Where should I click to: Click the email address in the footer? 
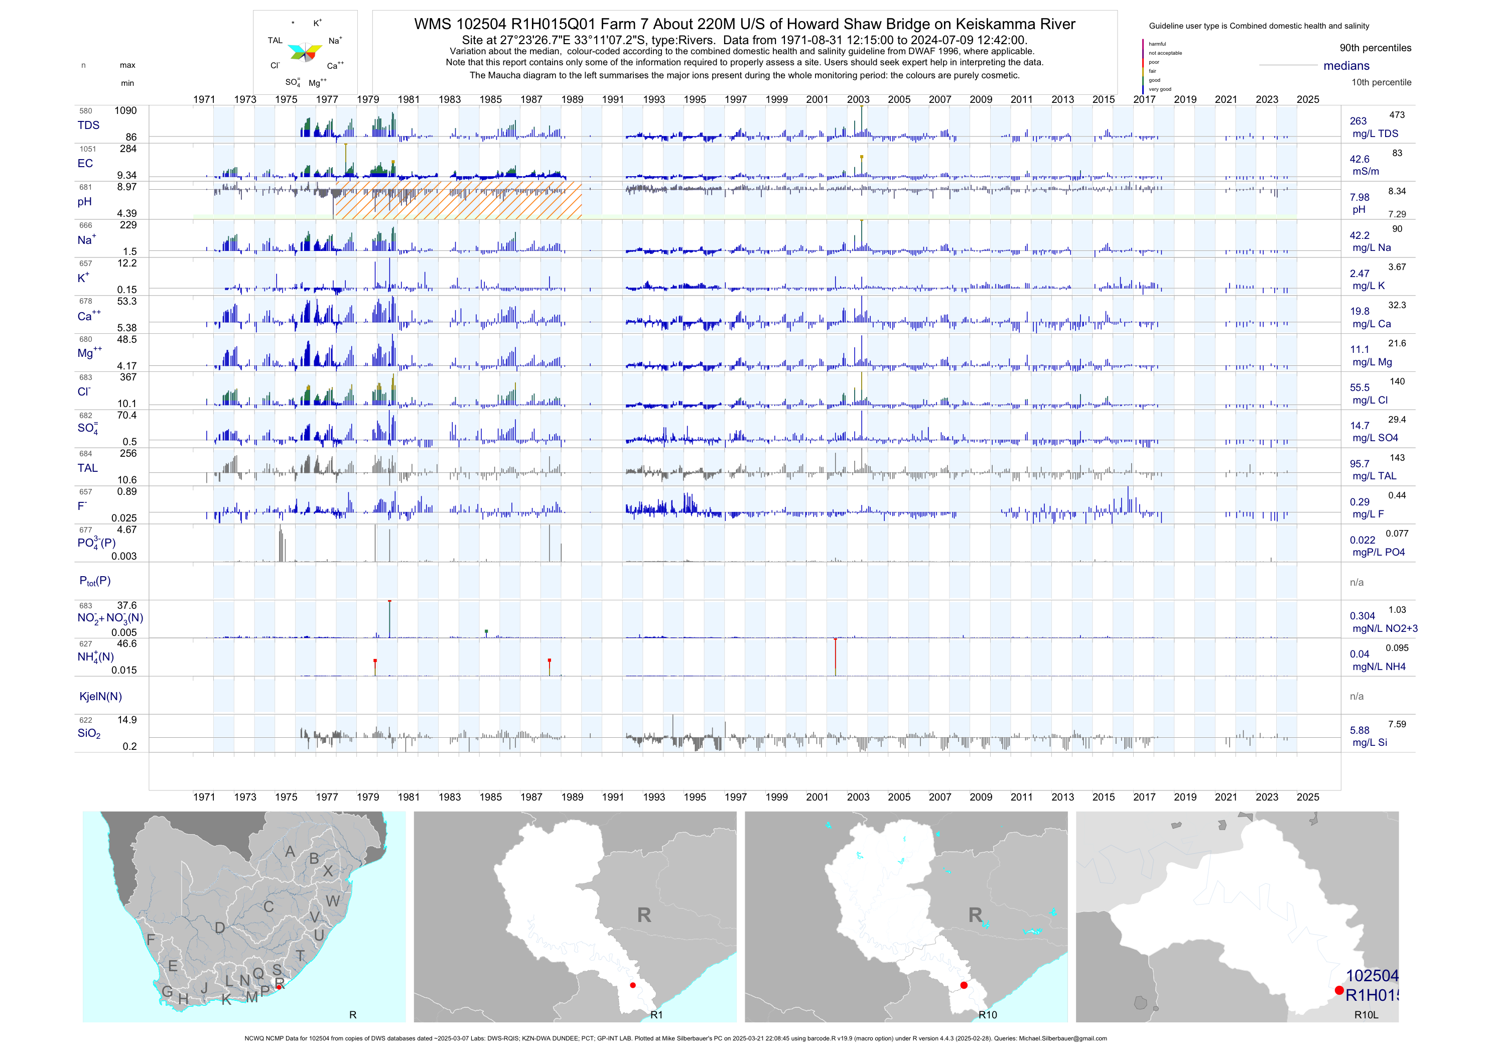click(x=1062, y=1038)
